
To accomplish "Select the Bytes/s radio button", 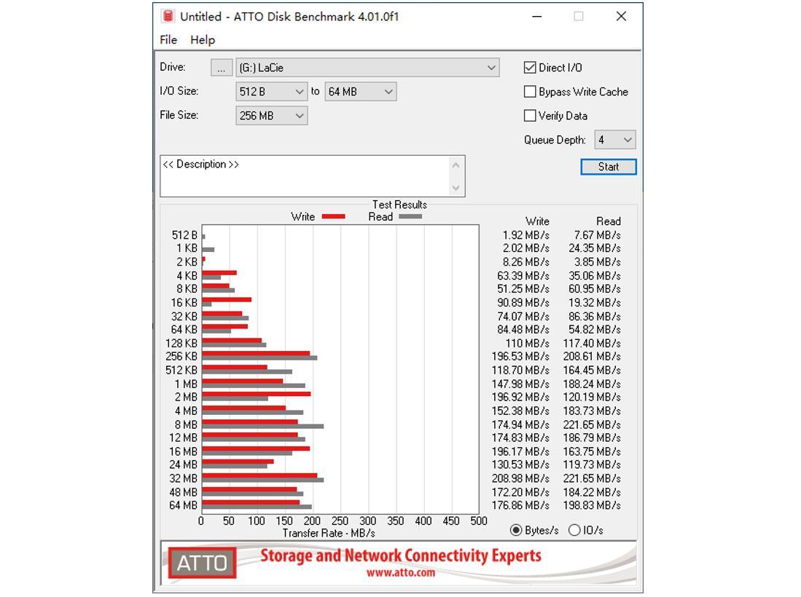I will pyautogui.click(x=516, y=530).
